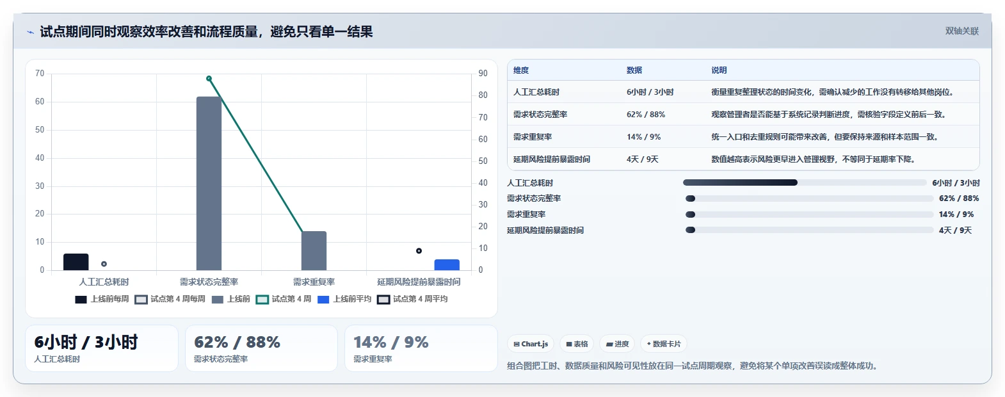Open the 6小时 / 3小时 KPI card

[x=102, y=348]
